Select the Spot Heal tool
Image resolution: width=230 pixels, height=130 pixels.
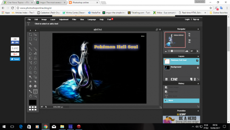pos(35,82)
